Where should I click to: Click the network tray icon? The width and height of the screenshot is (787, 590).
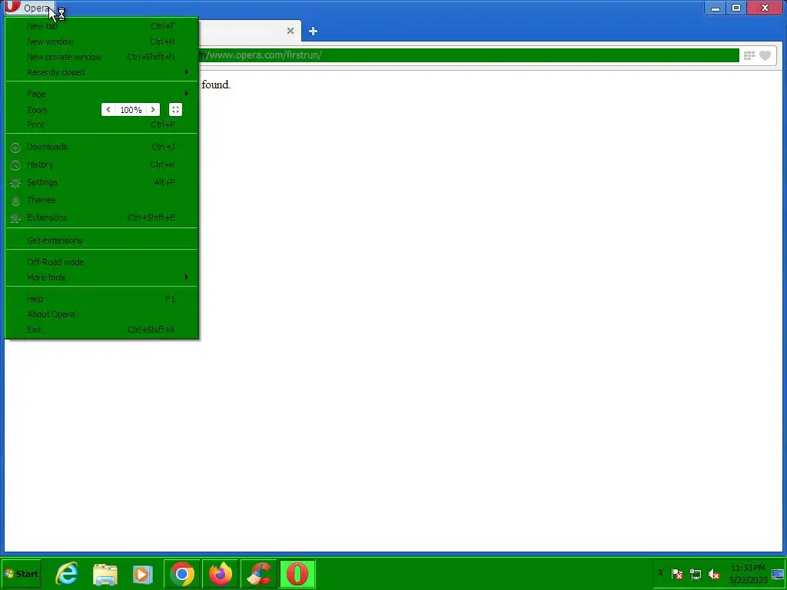[695, 573]
